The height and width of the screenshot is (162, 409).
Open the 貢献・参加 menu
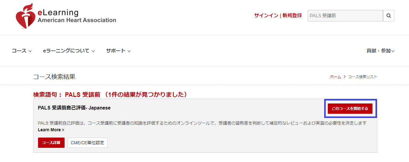tap(381, 51)
